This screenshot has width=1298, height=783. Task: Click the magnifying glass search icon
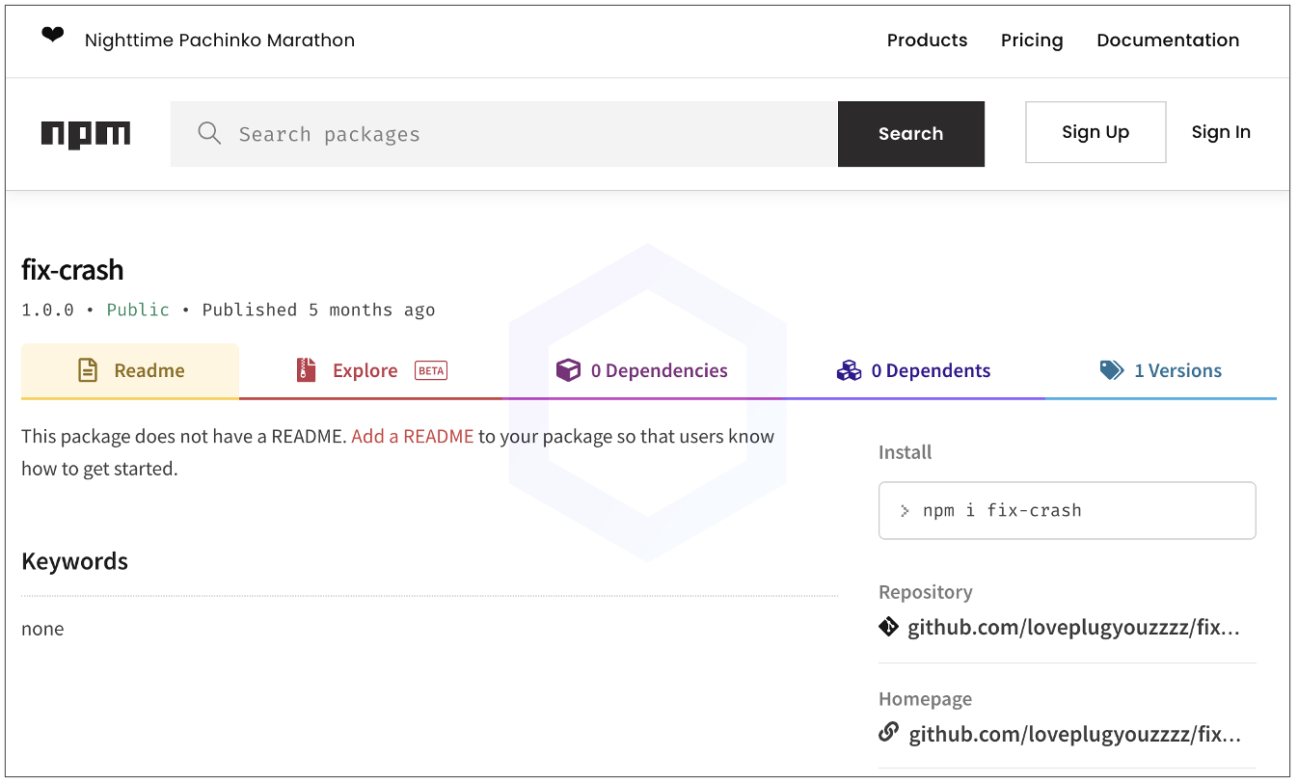[x=209, y=133]
